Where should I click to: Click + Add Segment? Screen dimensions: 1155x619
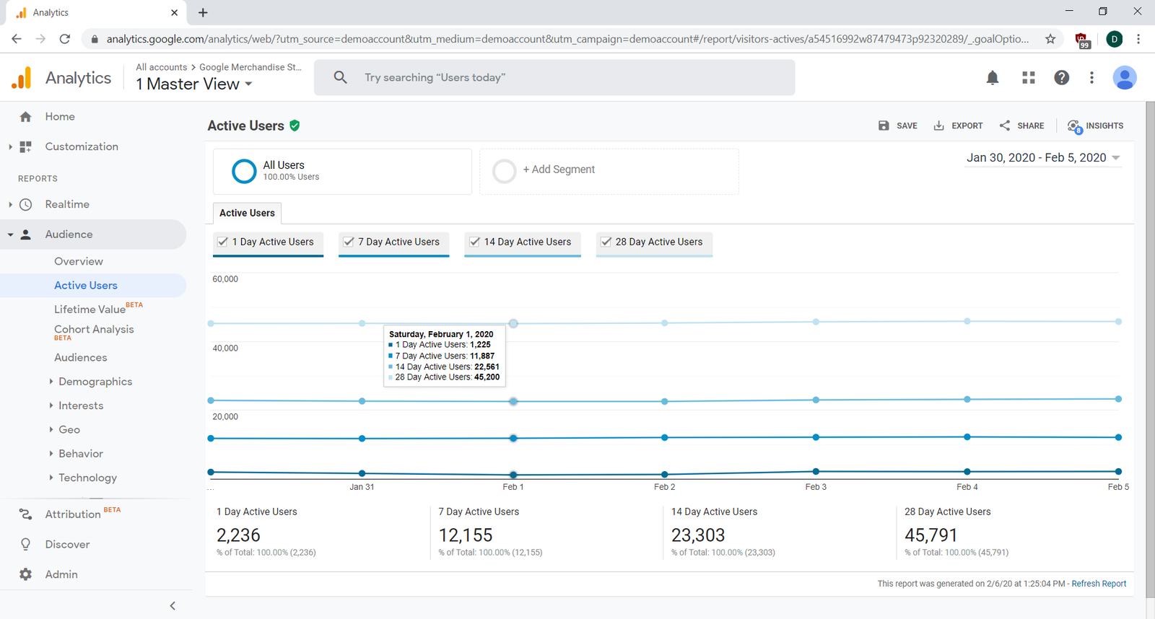[x=559, y=170]
